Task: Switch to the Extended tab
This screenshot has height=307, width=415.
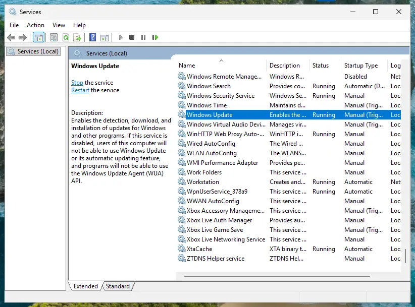Action: coord(85,286)
